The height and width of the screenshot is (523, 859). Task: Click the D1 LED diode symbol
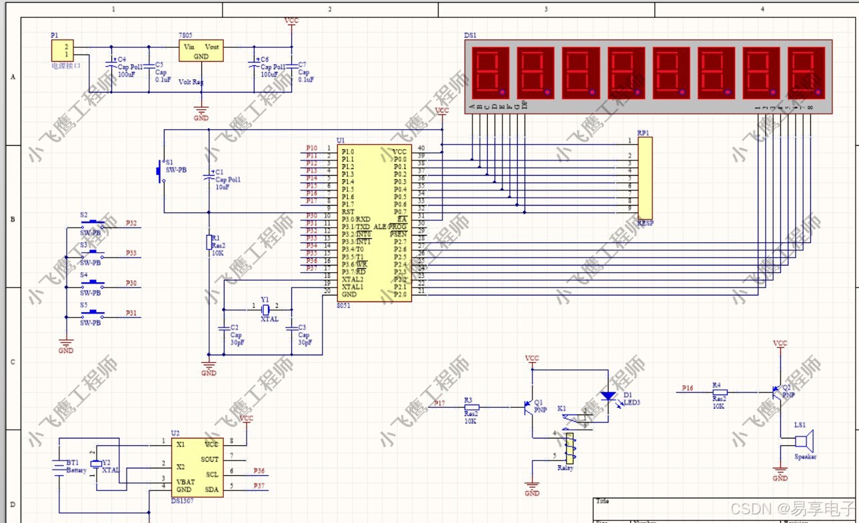(608, 395)
